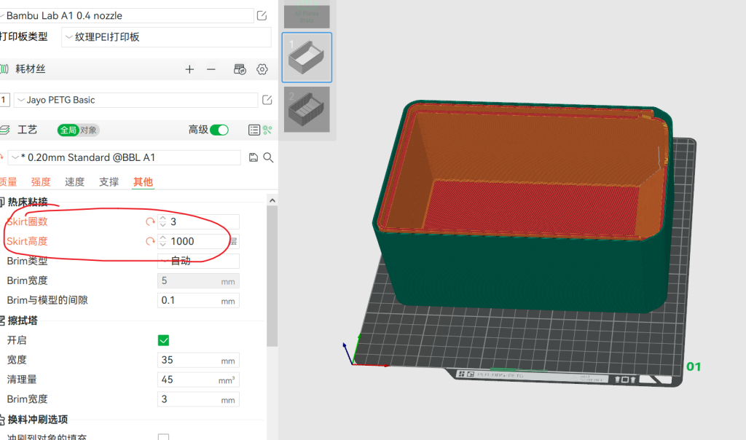
Task: Select plate 1 thumbnail
Action: tap(307, 58)
